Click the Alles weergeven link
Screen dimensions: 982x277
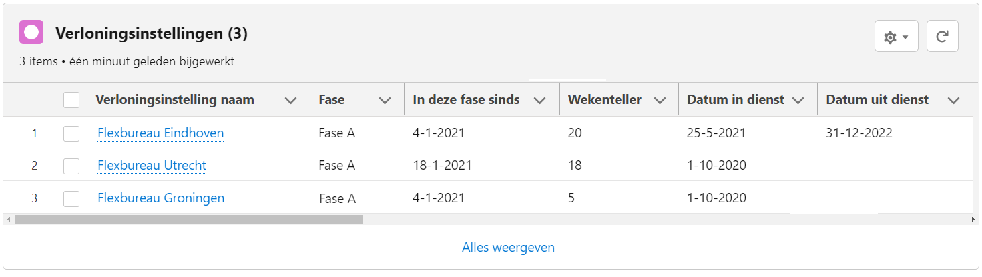508,248
